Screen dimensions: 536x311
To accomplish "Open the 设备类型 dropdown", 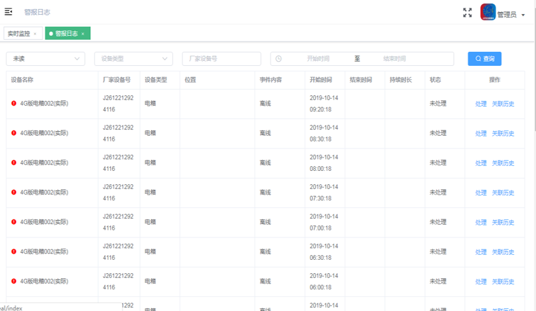I will pyautogui.click(x=133, y=59).
